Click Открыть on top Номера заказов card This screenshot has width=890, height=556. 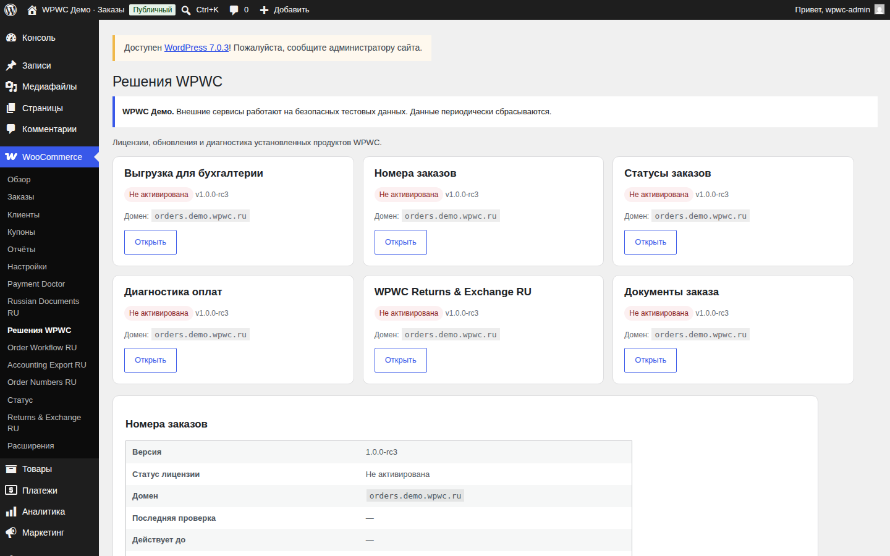click(400, 242)
